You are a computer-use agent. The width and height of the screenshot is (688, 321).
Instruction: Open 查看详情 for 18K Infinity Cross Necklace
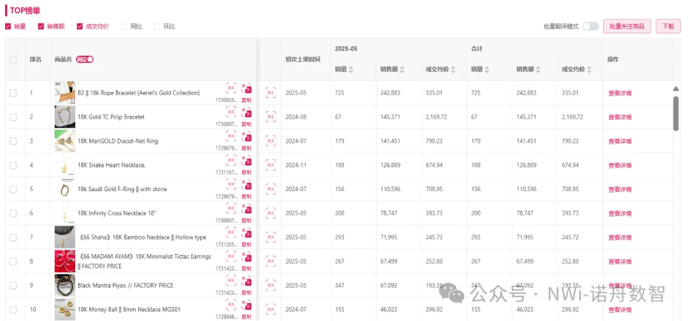620,213
